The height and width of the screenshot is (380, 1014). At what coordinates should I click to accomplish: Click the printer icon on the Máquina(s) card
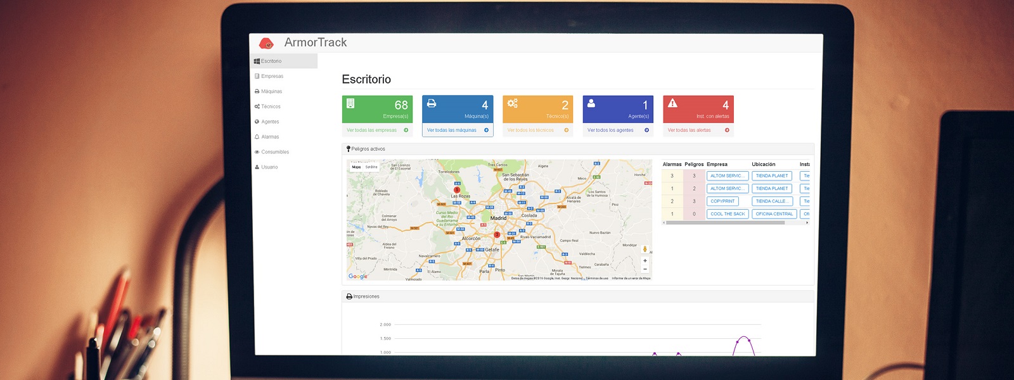[x=432, y=103]
